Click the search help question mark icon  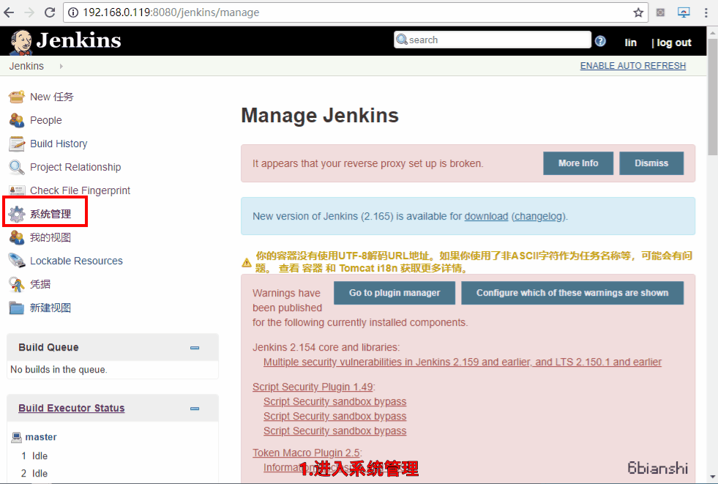600,41
